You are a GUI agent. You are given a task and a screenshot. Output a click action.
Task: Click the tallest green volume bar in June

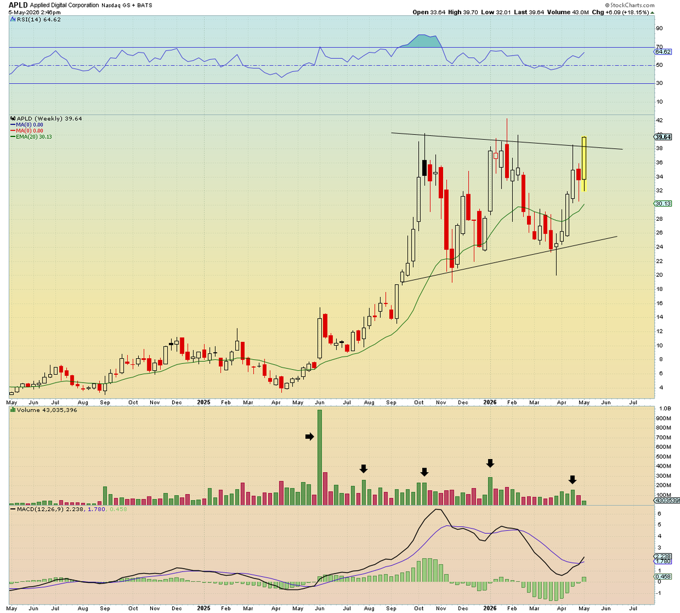(x=320, y=457)
